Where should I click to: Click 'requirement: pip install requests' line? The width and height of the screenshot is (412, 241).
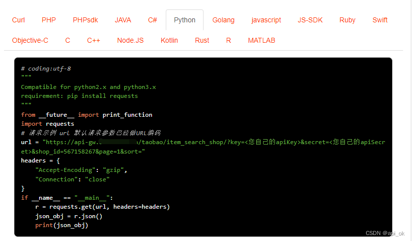pyautogui.click(x=79, y=96)
